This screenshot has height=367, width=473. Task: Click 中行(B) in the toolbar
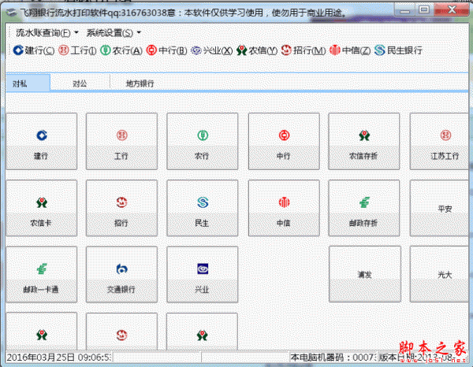167,50
